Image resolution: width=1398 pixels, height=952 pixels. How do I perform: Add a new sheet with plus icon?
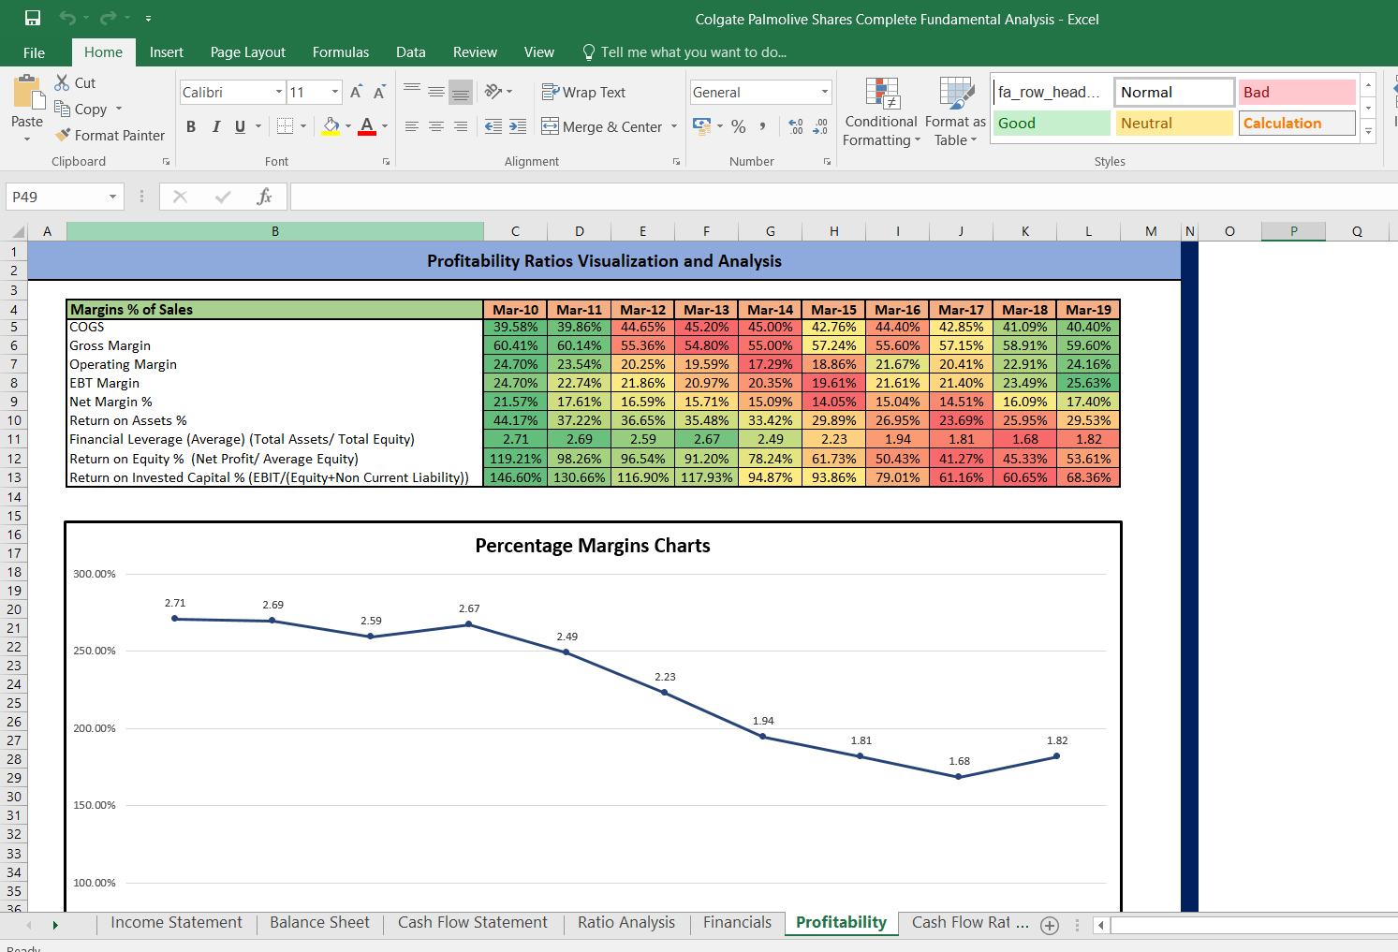pyautogui.click(x=1050, y=925)
